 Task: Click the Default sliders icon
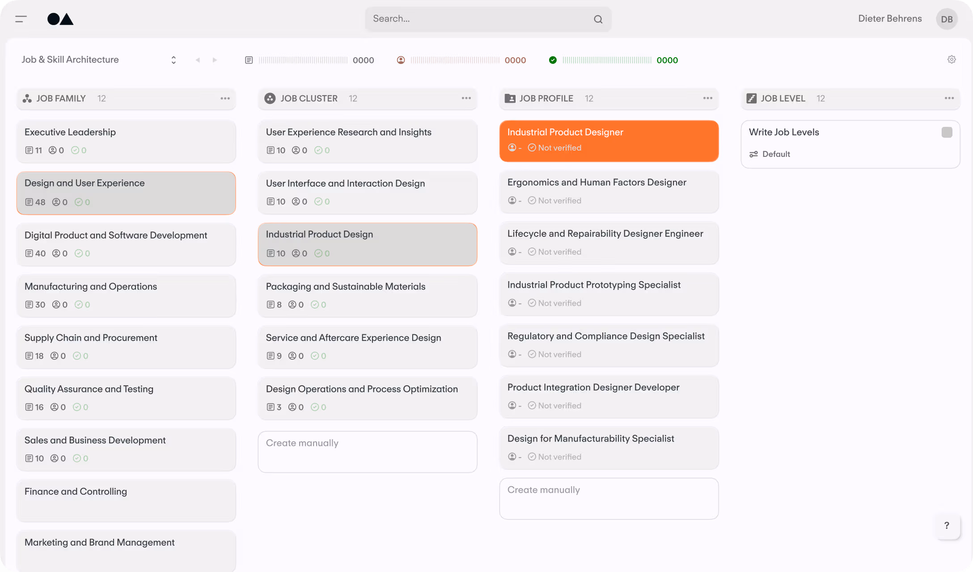pyautogui.click(x=753, y=154)
